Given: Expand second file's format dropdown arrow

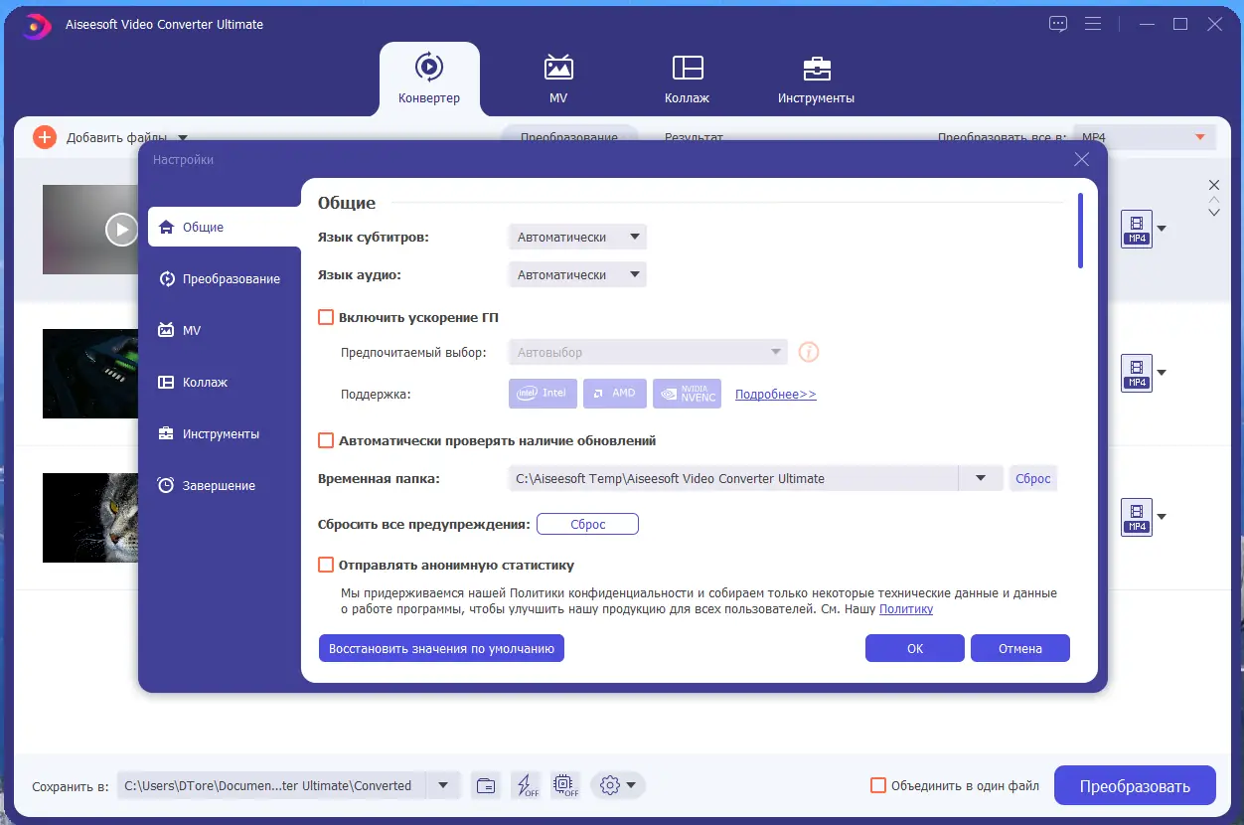Looking at the screenshot, I should click(1162, 373).
